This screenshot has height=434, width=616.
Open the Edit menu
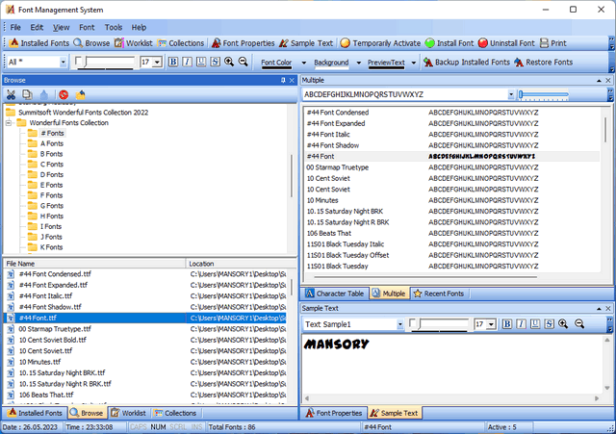37,27
